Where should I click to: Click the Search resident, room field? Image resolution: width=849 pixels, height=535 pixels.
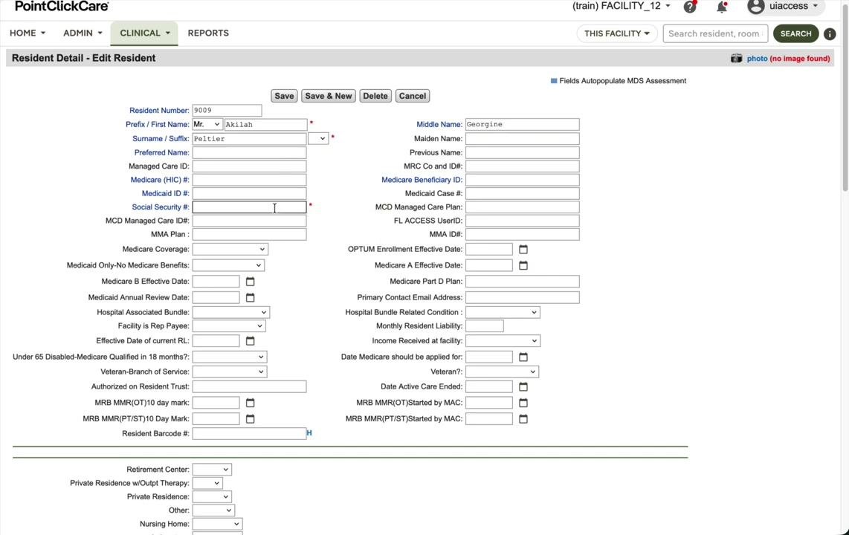point(715,33)
